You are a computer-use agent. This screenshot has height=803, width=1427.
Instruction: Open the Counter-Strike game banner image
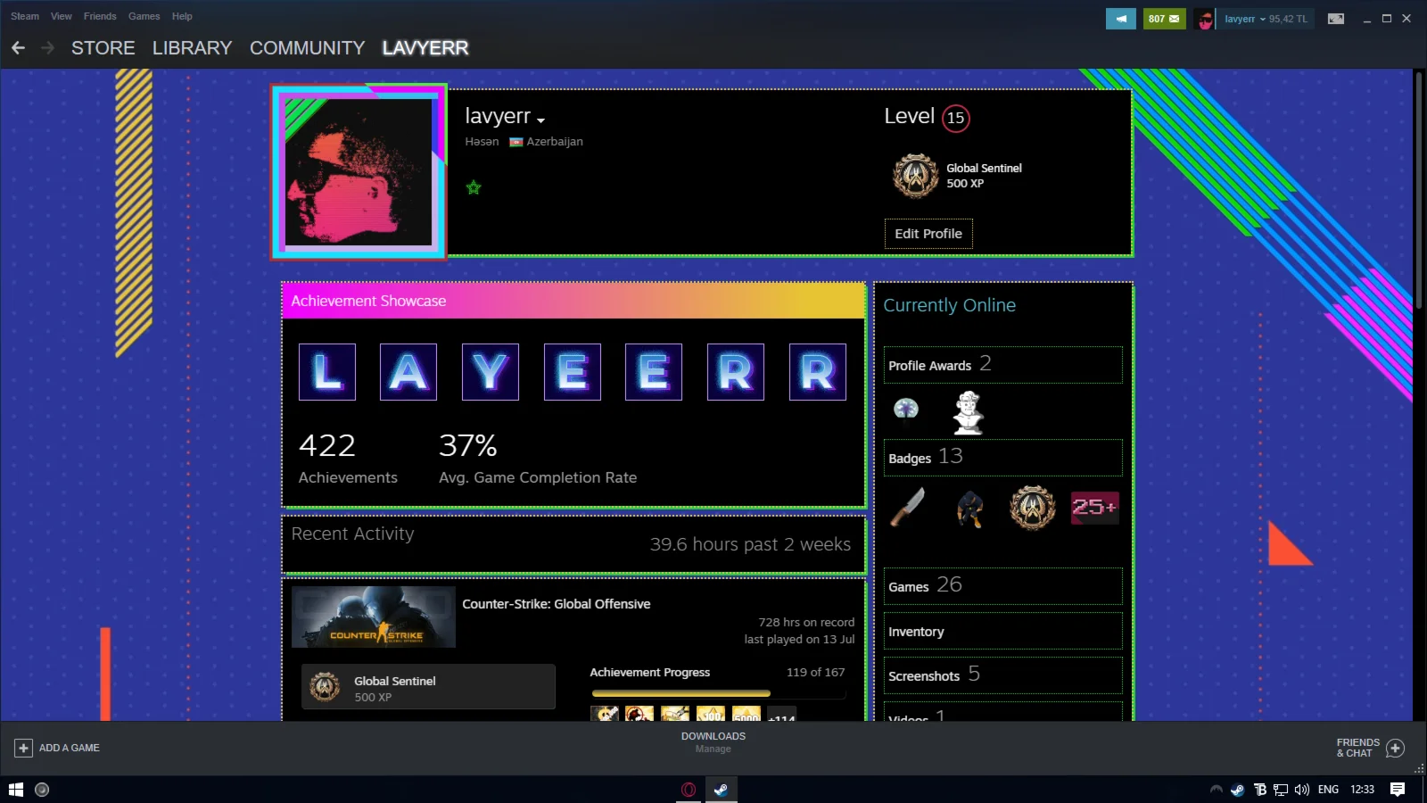(x=374, y=617)
